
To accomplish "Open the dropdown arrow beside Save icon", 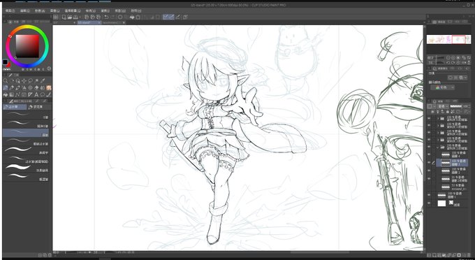I will (x=80, y=17).
